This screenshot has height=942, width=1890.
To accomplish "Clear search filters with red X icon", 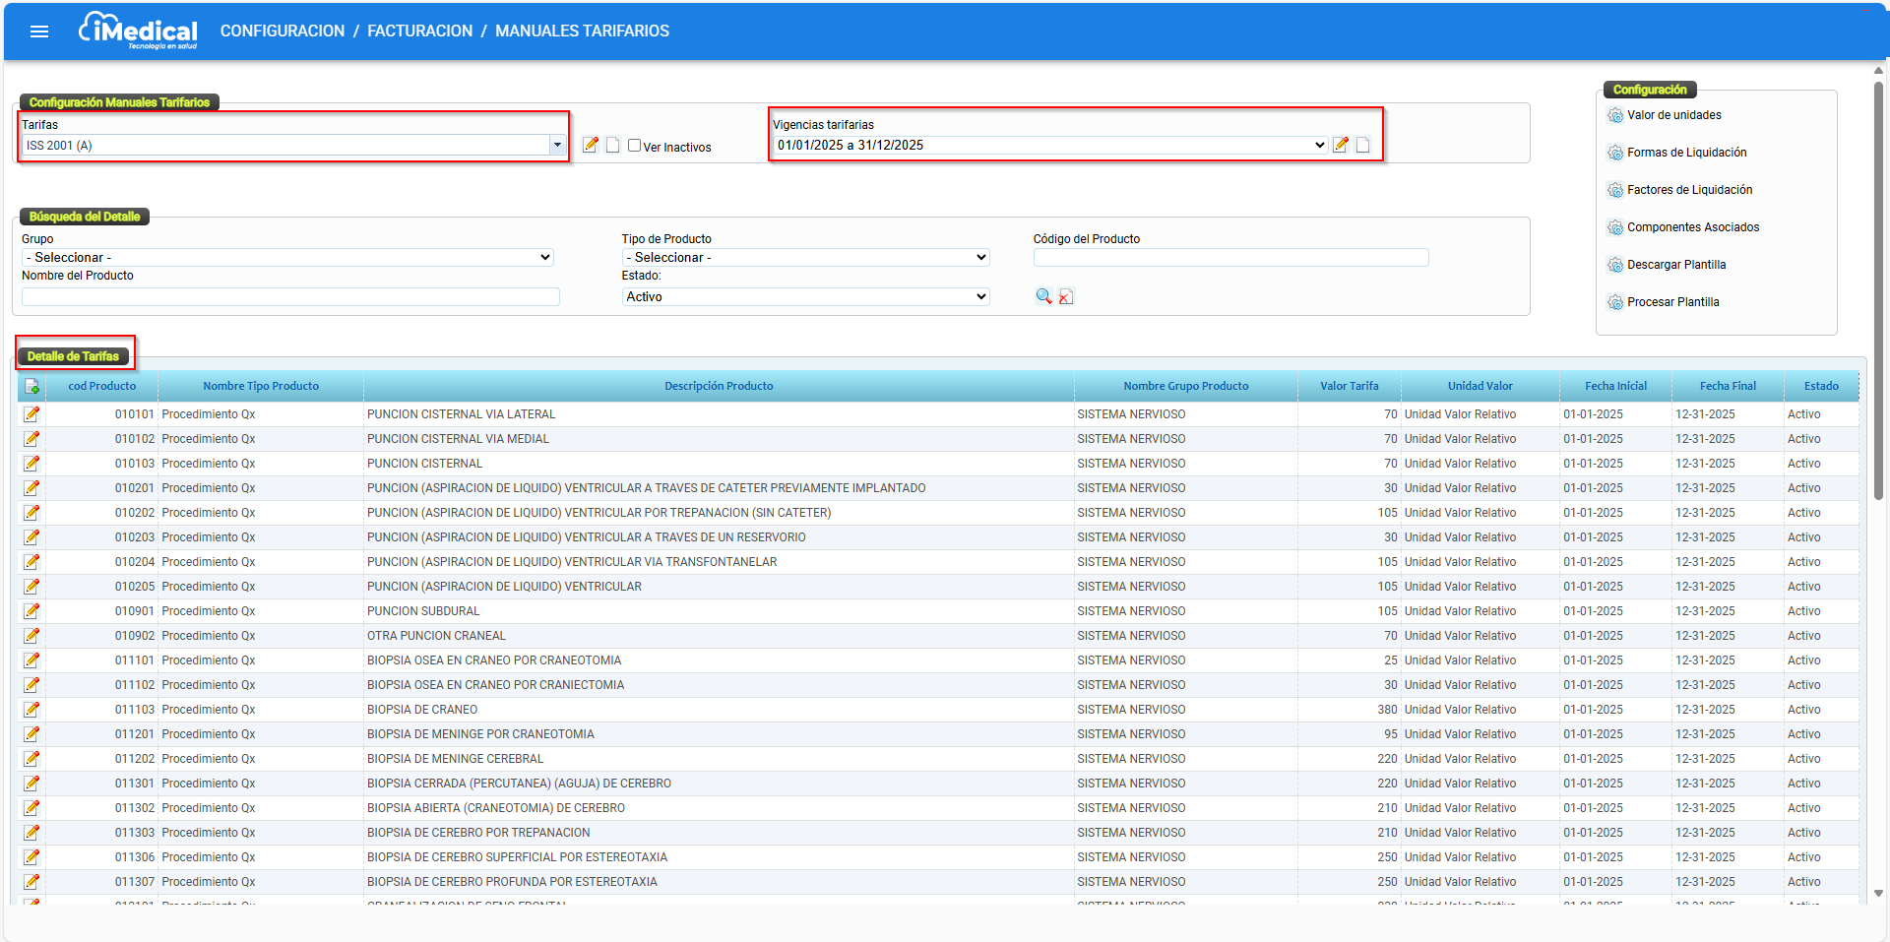I will tap(1066, 296).
